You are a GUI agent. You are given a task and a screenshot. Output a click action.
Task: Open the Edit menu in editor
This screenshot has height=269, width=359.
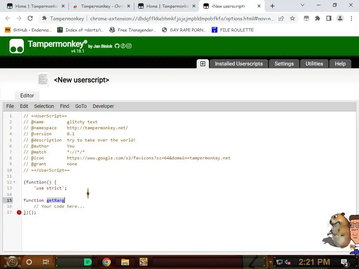pyautogui.click(x=24, y=106)
